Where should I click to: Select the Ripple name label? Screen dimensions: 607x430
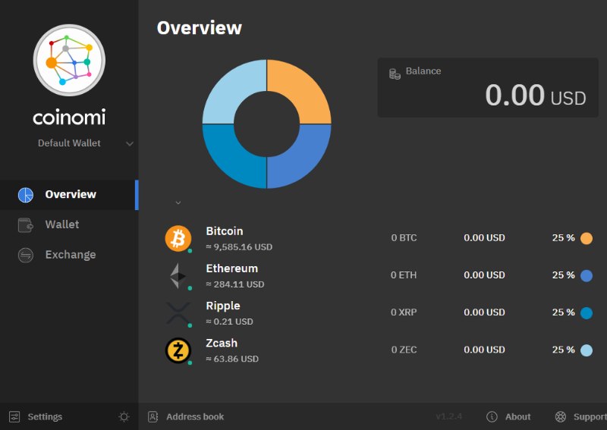pyautogui.click(x=223, y=306)
